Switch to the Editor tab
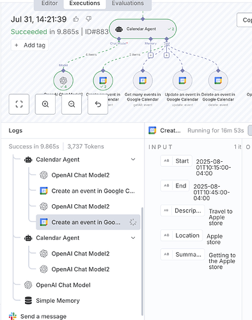Screen dimensions: 252x320 pos(49,3)
